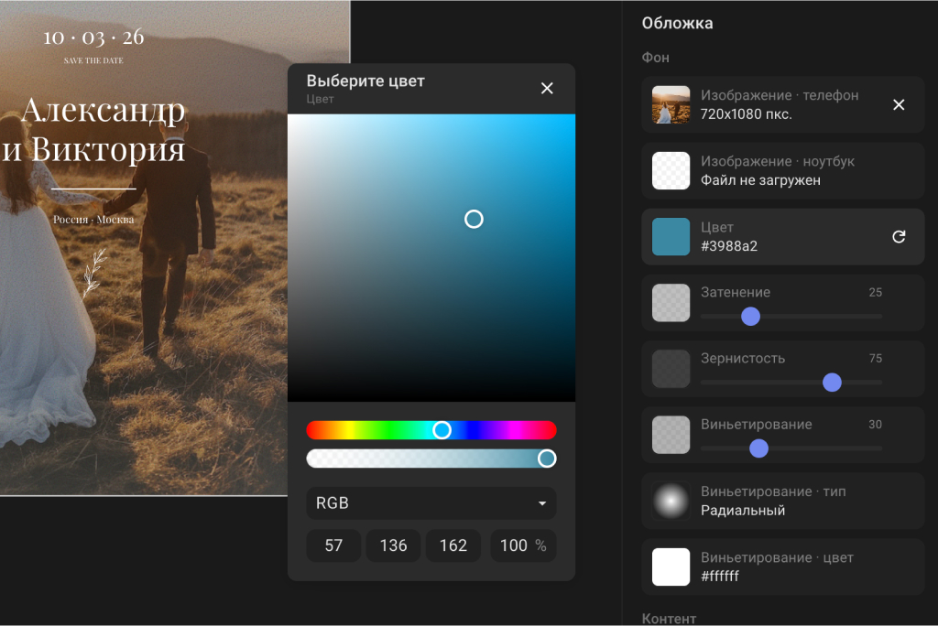Click the empty laptop image placeholder
The width and height of the screenshot is (938, 626).
[671, 171]
